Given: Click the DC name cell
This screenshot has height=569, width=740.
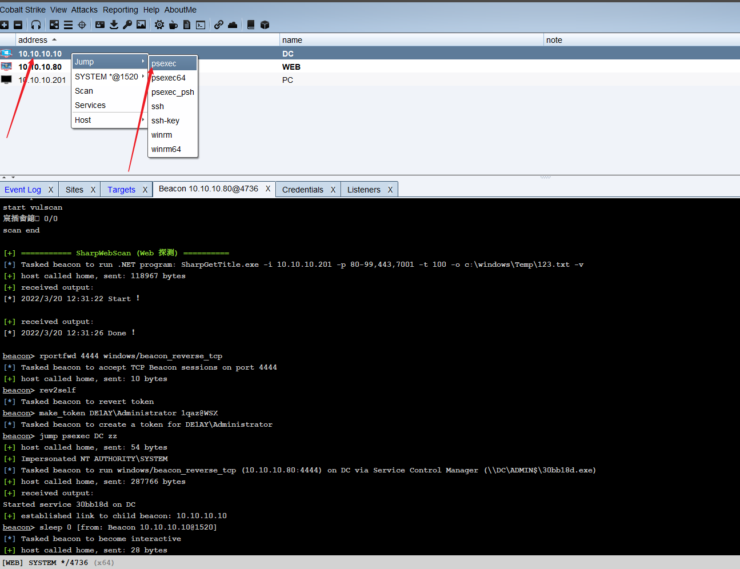Looking at the screenshot, I should click(288, 54).
